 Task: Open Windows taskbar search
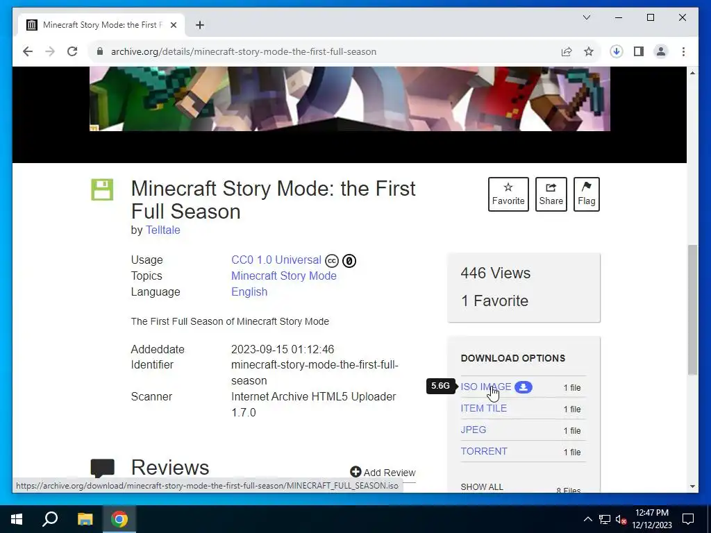[x=50, y=519]
